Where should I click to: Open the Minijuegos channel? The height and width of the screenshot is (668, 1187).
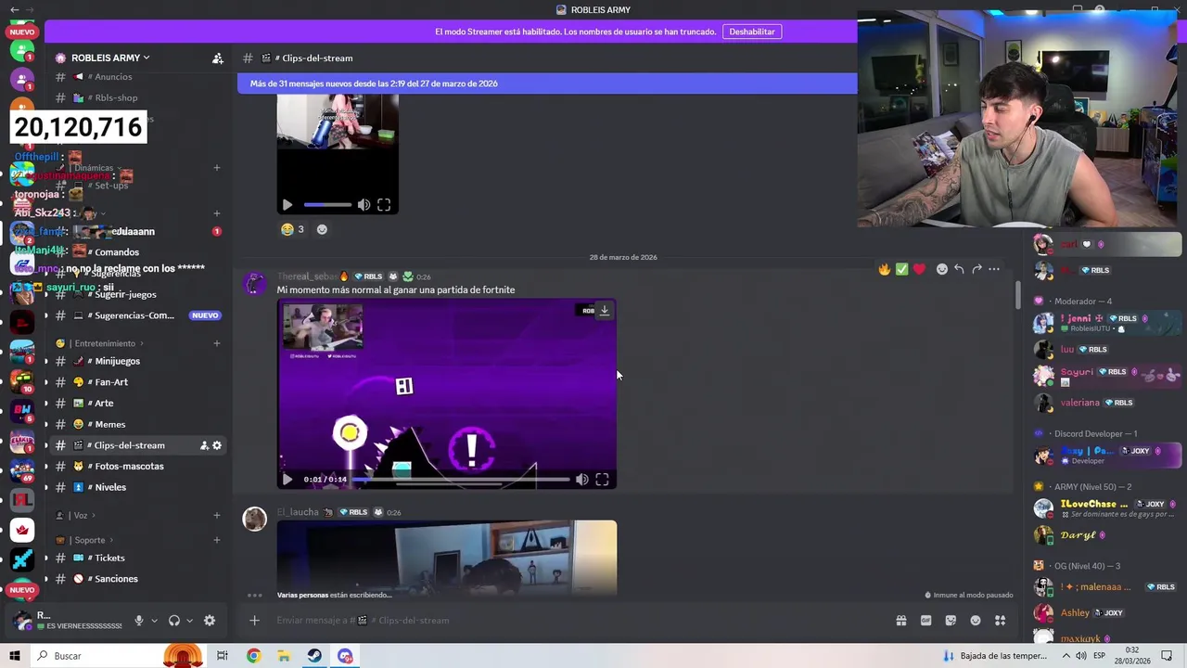click(117, 361)
